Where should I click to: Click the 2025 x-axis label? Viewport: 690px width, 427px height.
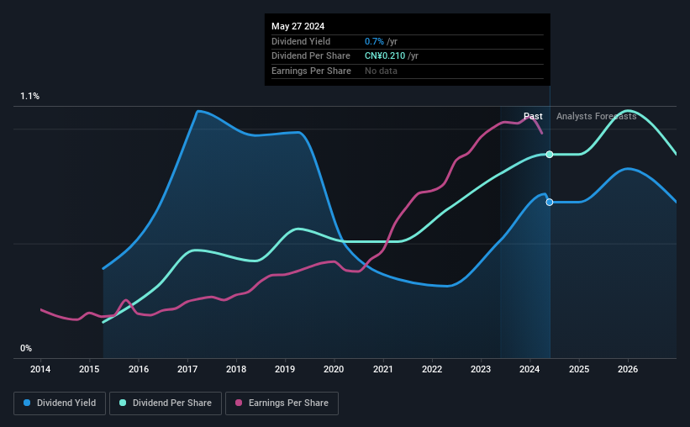click(x=579, y=369)
